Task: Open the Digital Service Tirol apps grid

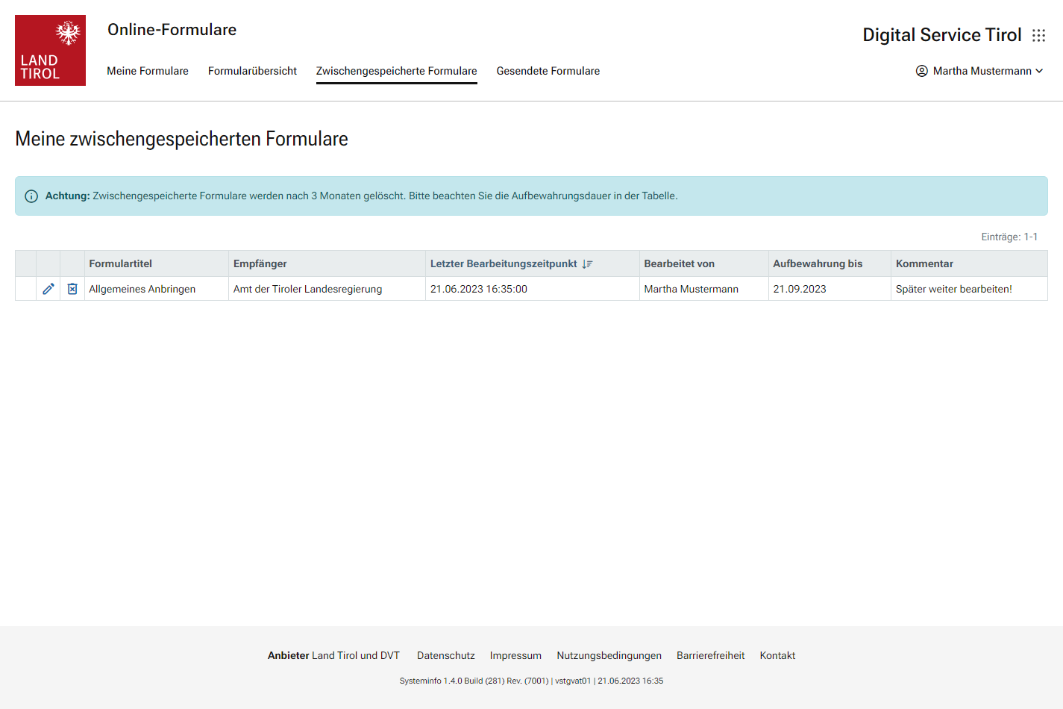Action: tap(1038, 36)
